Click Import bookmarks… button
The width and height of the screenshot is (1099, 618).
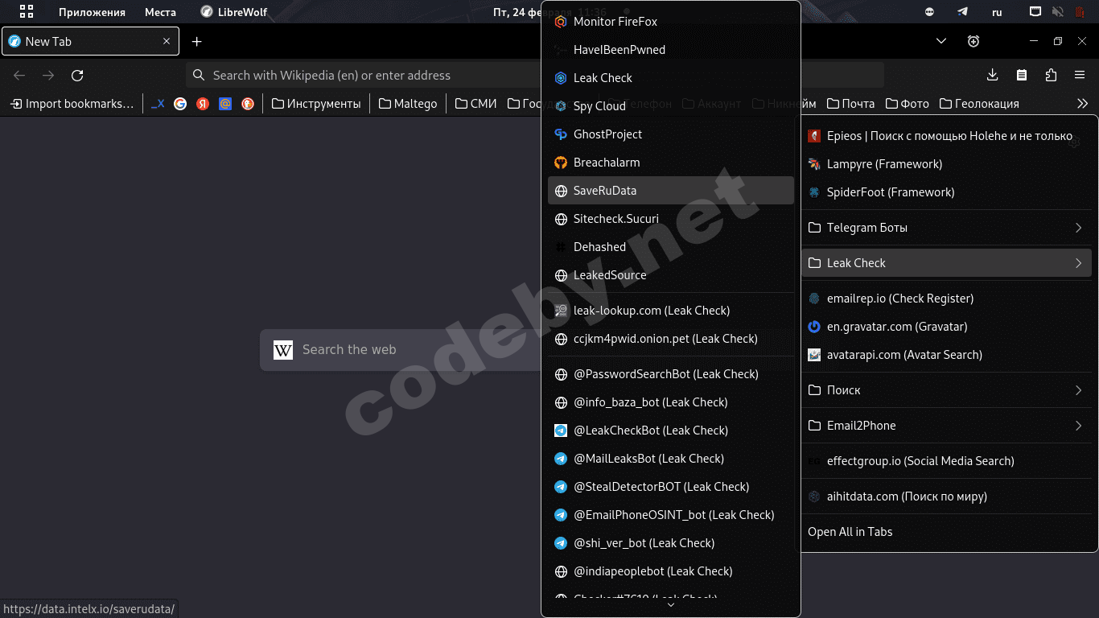(72, 104)
